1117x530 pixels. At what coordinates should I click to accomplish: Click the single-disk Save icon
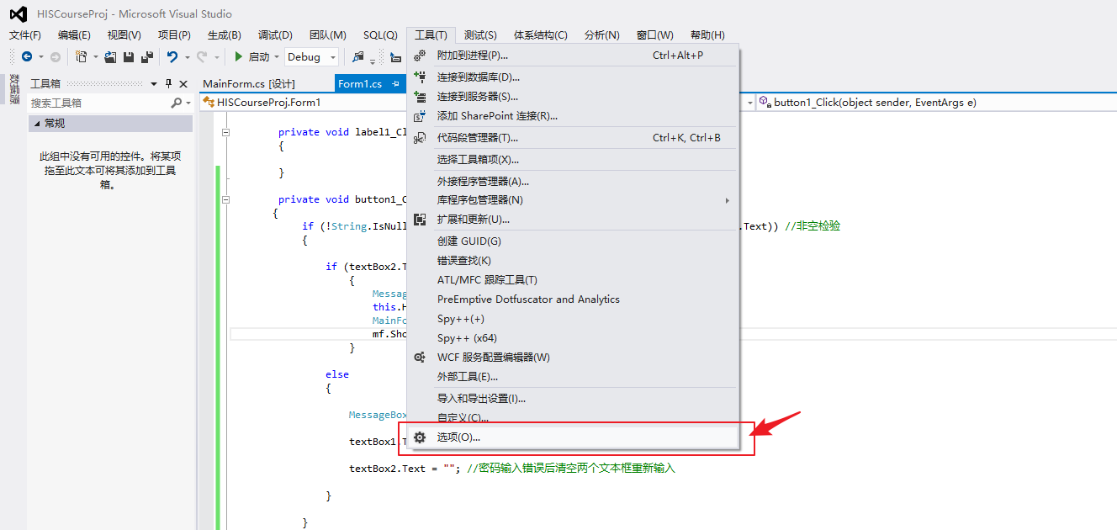129,56
